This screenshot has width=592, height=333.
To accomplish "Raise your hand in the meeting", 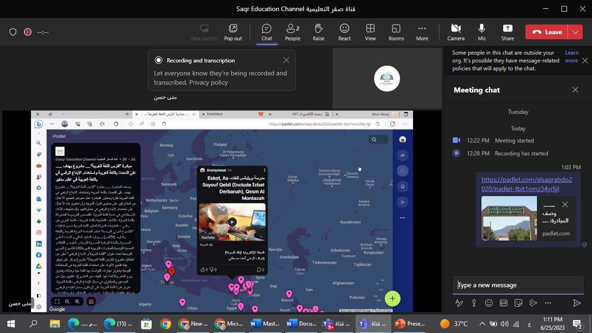I will 319,32.
